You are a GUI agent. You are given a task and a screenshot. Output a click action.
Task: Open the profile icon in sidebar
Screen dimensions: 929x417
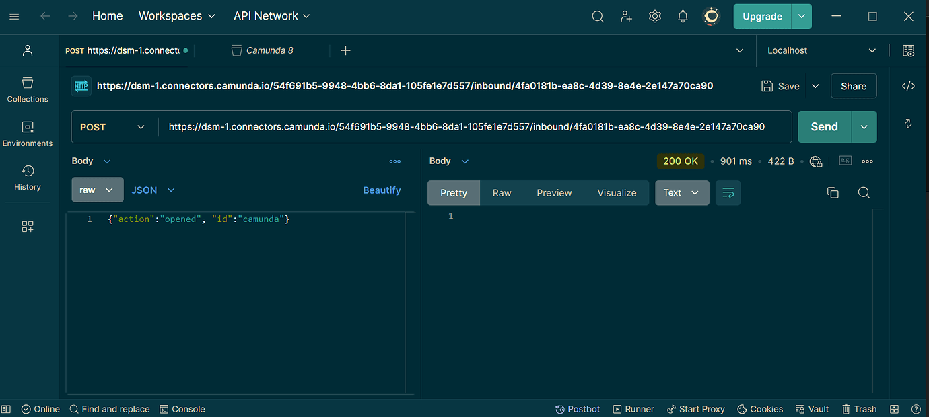[x=28, y=50]
